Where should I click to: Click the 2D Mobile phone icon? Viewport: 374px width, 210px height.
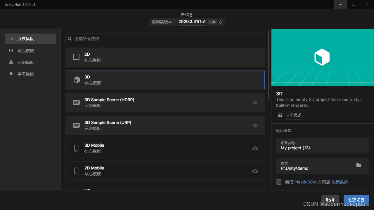point(76,171)
